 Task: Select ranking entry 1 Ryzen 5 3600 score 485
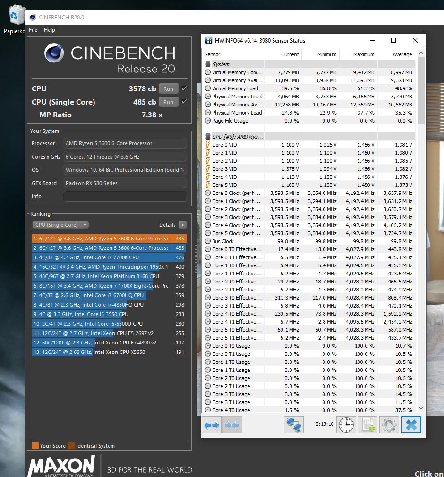click(109, 238)
